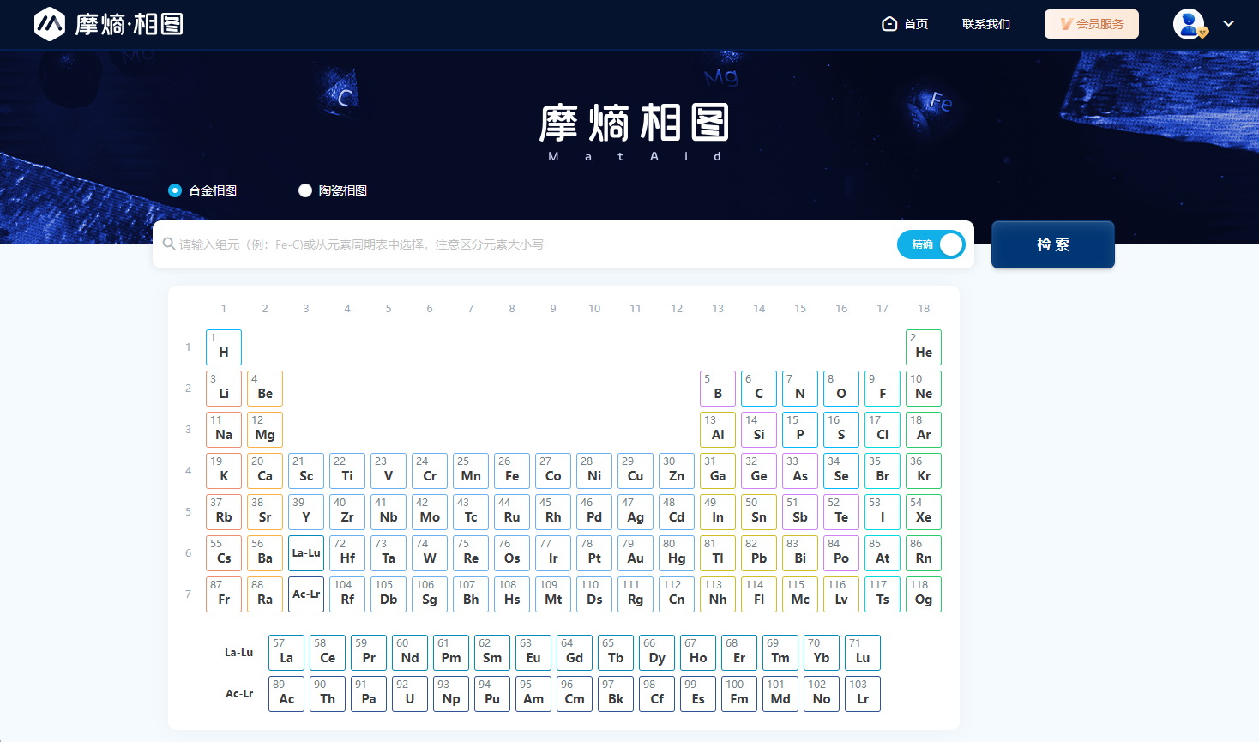1259x742 pixels.
Task: Expand the user account dropdown arrow
Action: click(x=1229, y=24)
